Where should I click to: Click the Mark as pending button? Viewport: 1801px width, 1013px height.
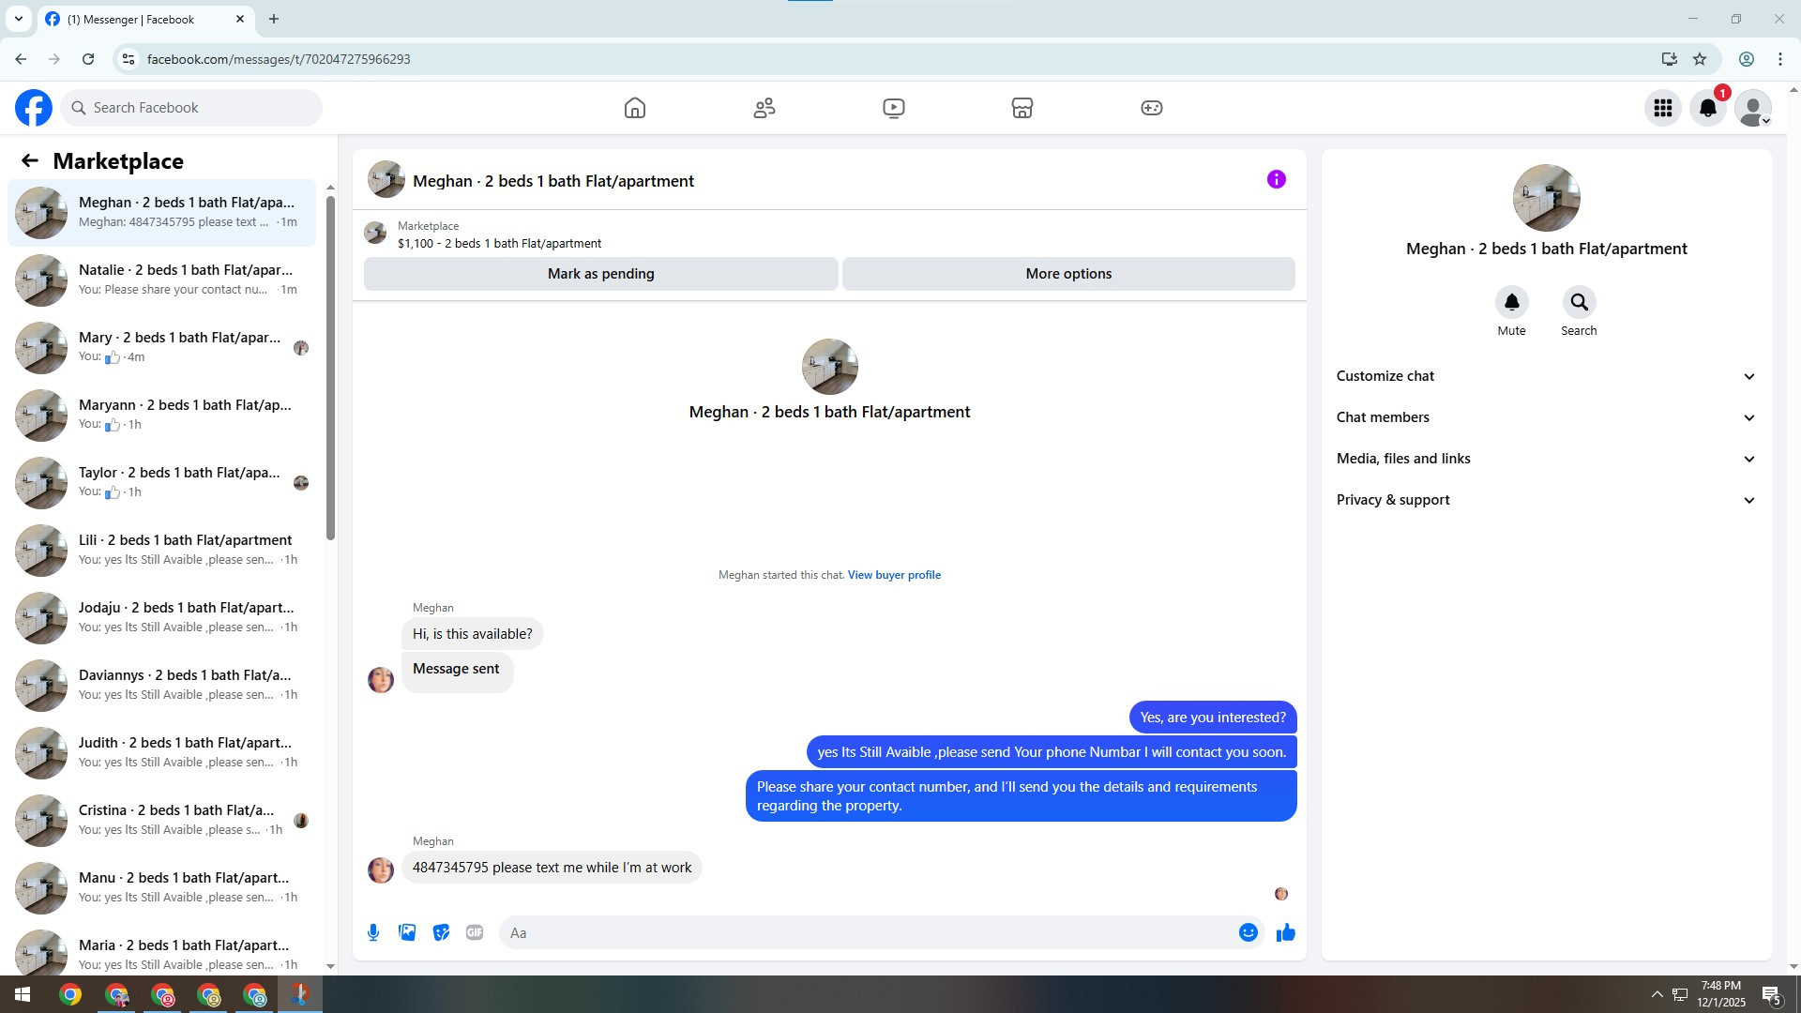[600, 274]
